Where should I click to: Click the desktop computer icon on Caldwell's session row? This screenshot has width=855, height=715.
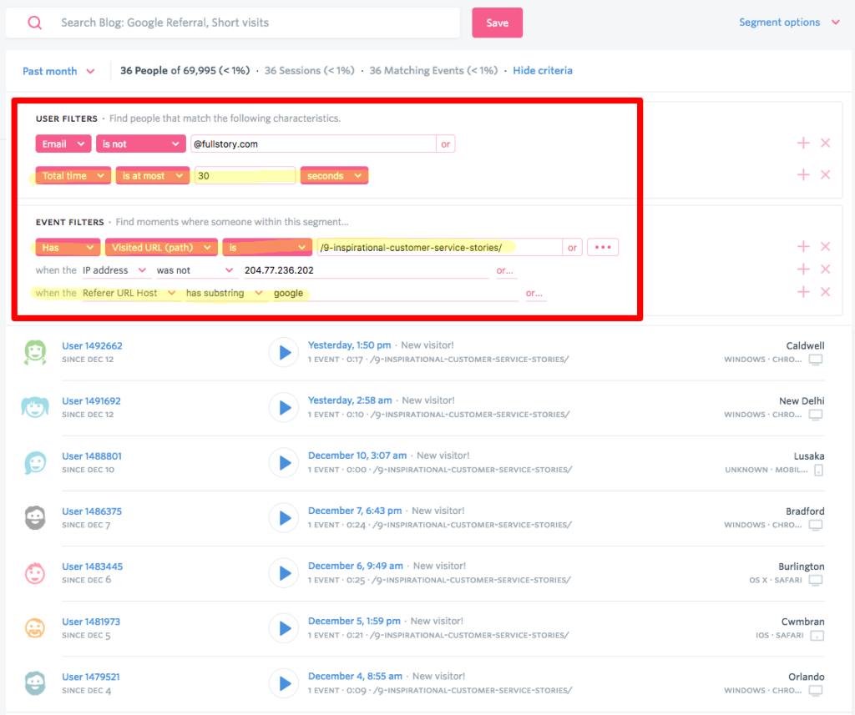(x=815, y=359)
